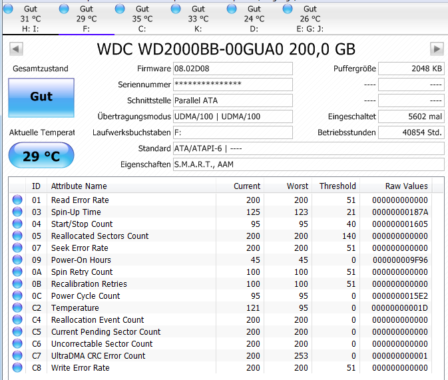Image resolution: width=448 pixels, height=380 pixels.
Task: Select the E: G: J: drive tab
Action: point(310,19)
